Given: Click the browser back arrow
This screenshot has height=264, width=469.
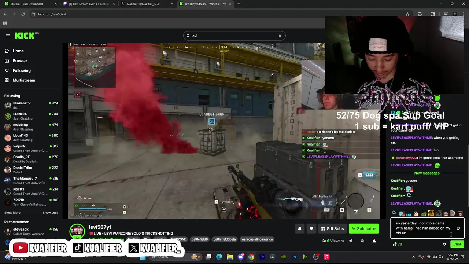Looking at the screenshot, I should [x=5, y=14].
